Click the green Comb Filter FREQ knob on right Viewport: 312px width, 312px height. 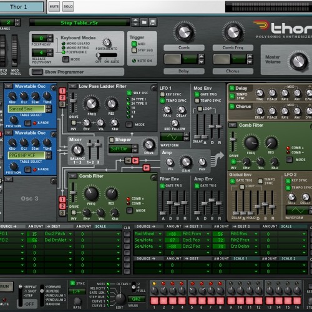pos(251,143)
